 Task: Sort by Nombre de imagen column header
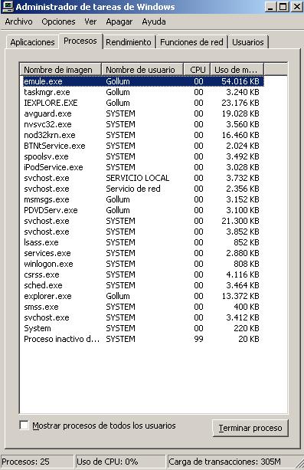[60, 70]
